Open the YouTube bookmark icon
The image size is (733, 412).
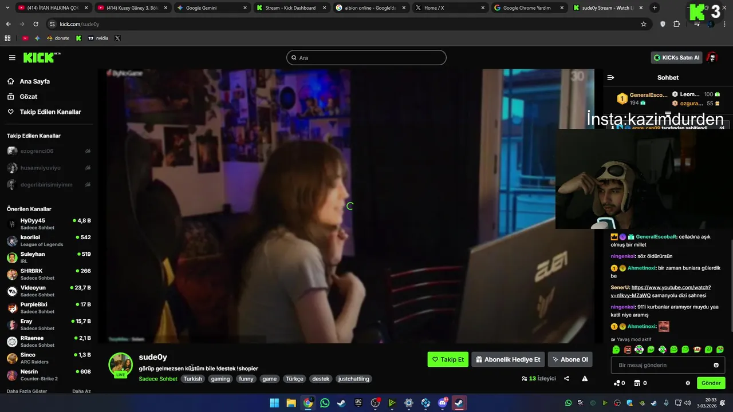click(25, 38)
